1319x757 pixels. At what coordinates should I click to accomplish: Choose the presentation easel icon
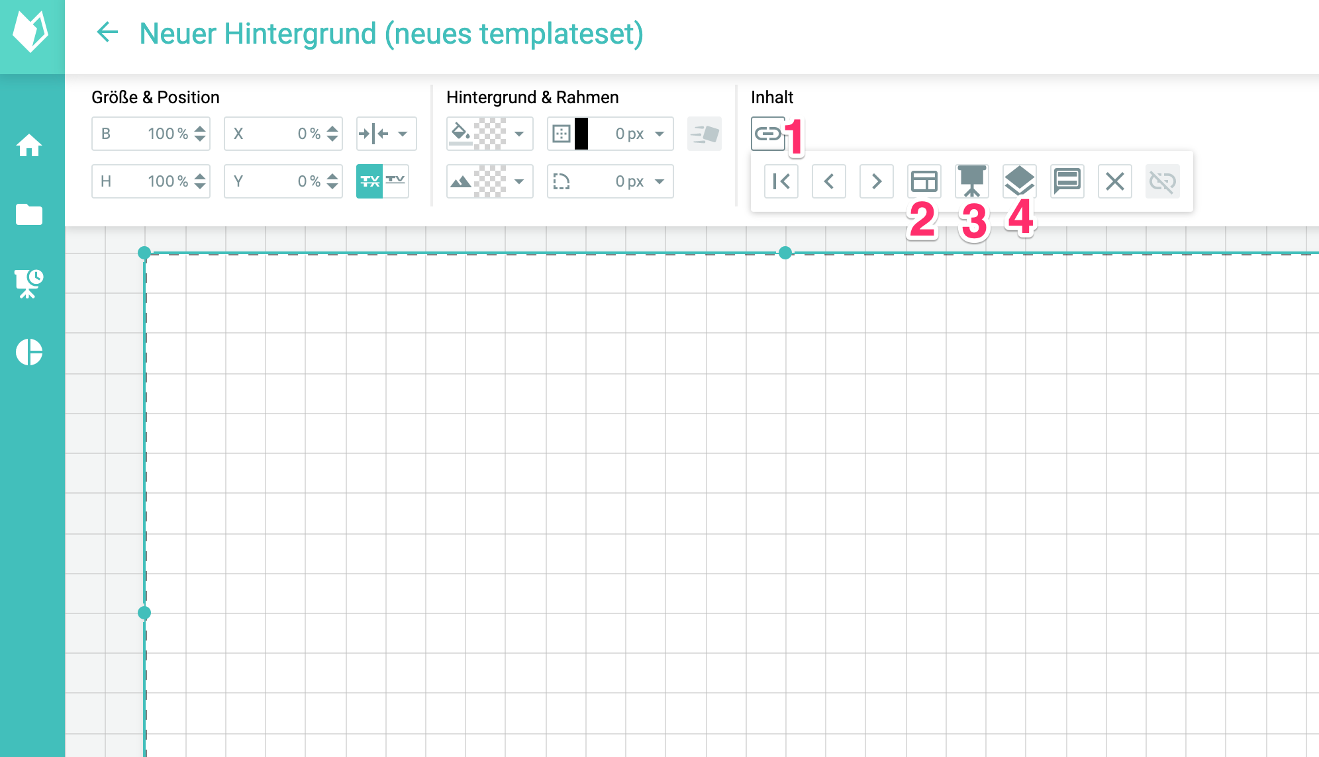pyautogui.click(x=972, y=181)
